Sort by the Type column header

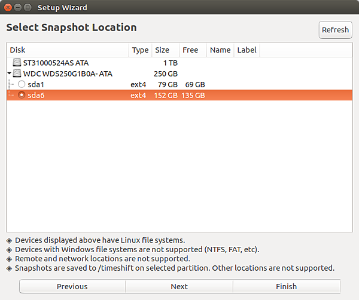click(141, 50)
